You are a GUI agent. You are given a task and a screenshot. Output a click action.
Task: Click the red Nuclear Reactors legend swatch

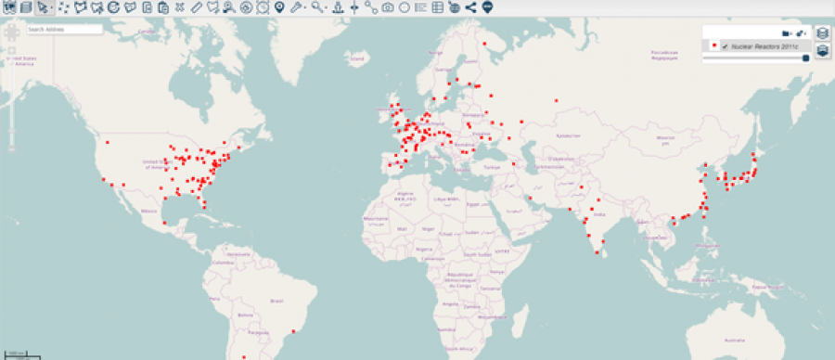click(713, 46)
